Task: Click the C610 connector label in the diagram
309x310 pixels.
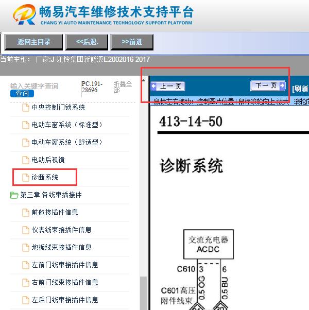Action: (x=186, y=269)
